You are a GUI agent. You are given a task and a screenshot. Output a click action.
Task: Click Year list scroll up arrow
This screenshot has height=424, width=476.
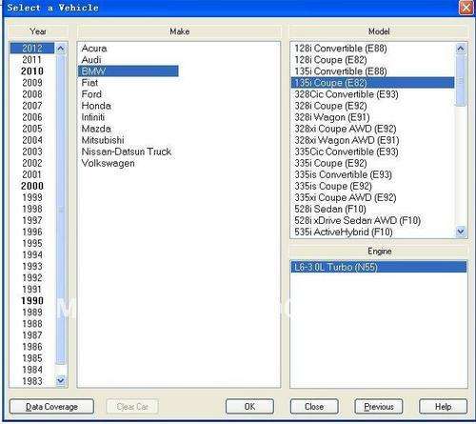pyautogui.click(x=61, y=49)
